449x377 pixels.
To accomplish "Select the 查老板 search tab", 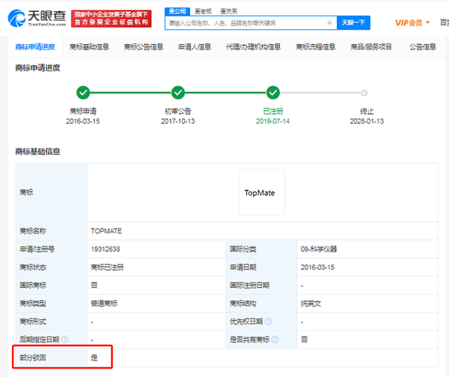I will click(x=203, y=11).
